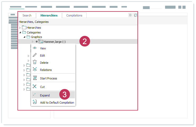196x127 pixels.
Task: Expand the Hammer,large item arrow
Action: pos(33,41)
